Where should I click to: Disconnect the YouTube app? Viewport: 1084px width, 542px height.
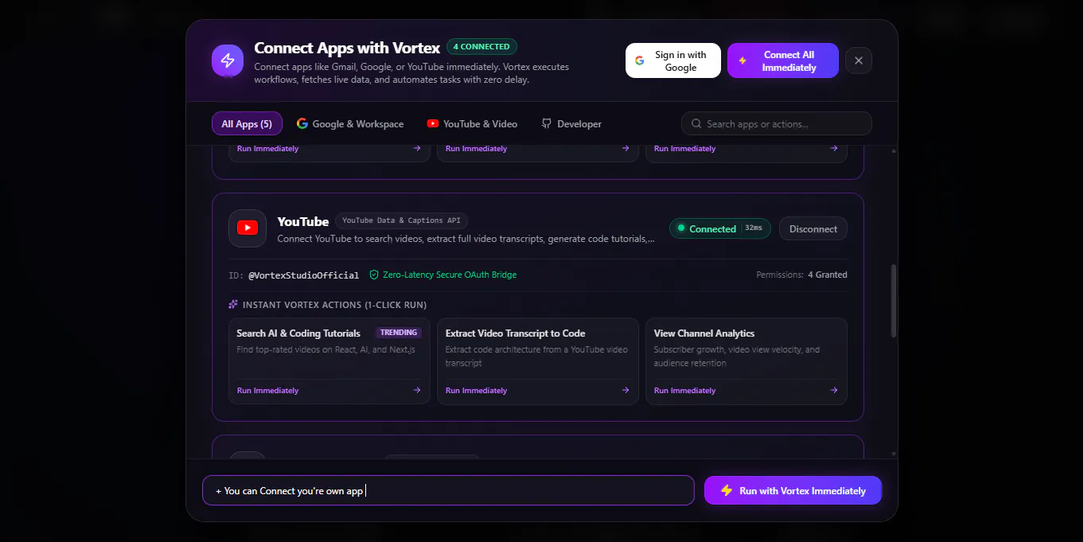click(813, 228)
